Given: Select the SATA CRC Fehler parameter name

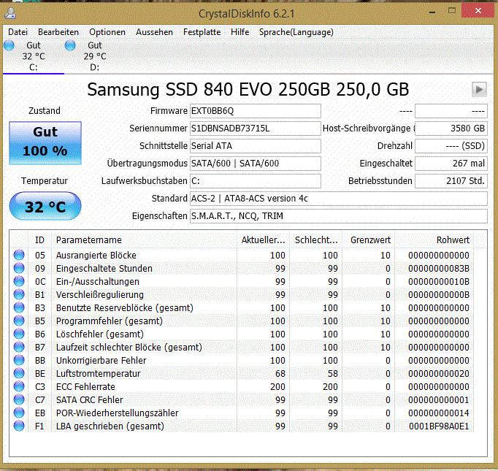Looking at the screenshot, I should coord(89,400).
